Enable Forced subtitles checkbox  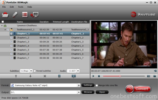tap(34, 71)
